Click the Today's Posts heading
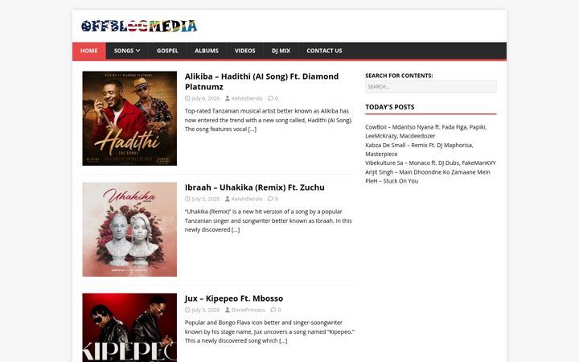 pyautogui.click(x=390, y=107)
